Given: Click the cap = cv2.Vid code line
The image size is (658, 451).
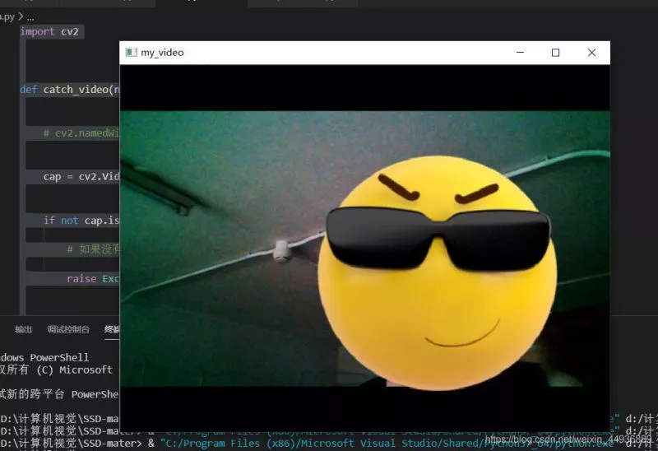Looking at the screenshot, I should (x=81, y=176).
